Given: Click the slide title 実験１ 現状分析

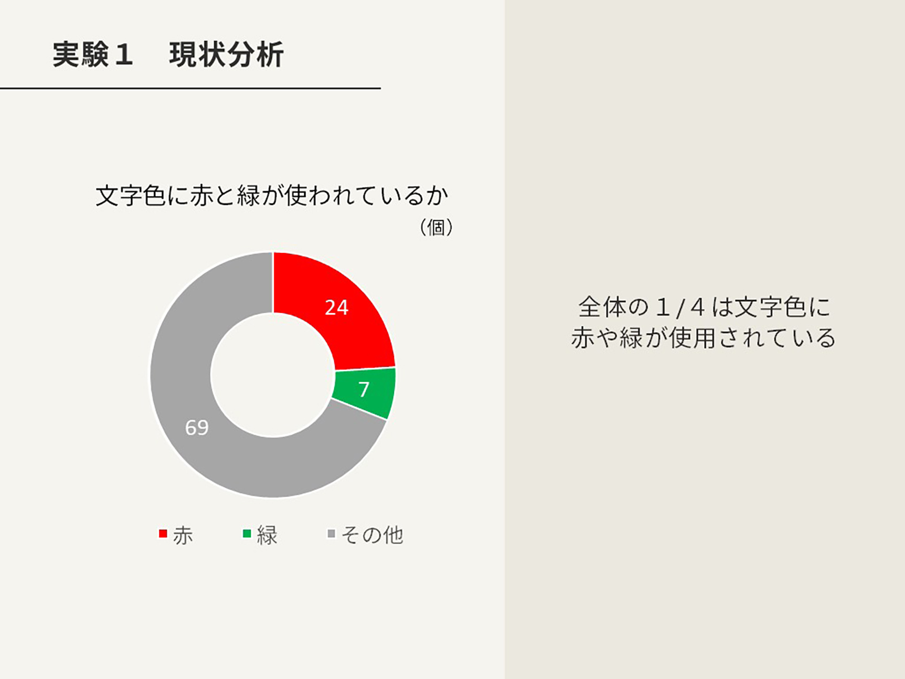Looking at the screenshot, I should 168,54.
